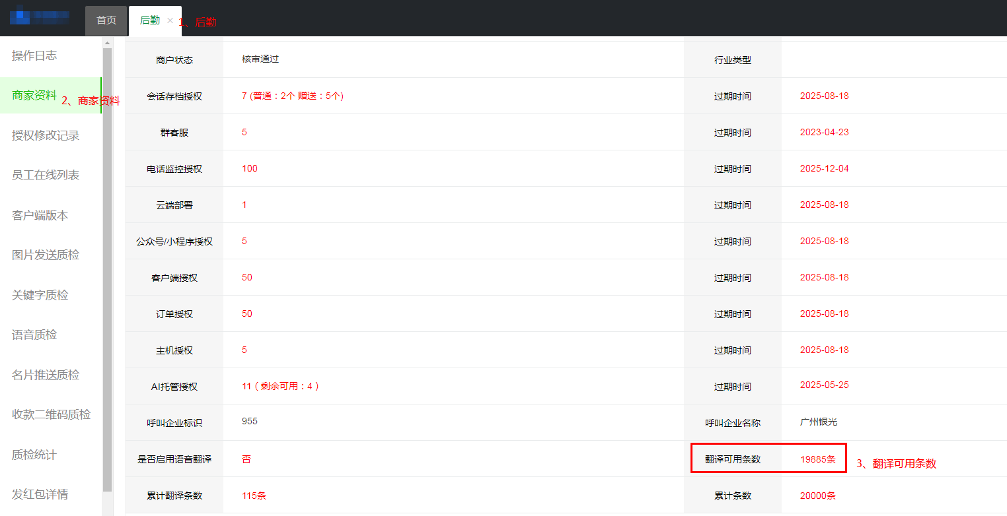Open 图片发送质检 menu item
The image size is (1007, 516).
coord(46,255)
